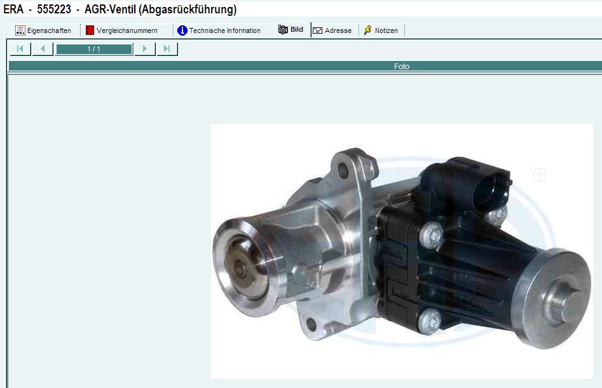
Task: View the Notizen tab
Action: (x=386, y=30)
